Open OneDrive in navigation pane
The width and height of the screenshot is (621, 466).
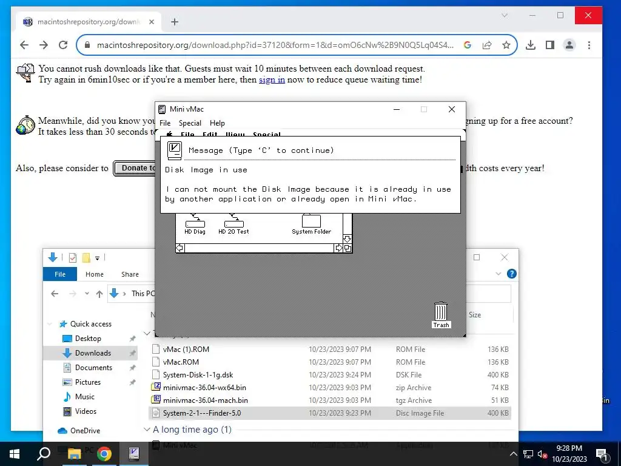pos(85,431)
